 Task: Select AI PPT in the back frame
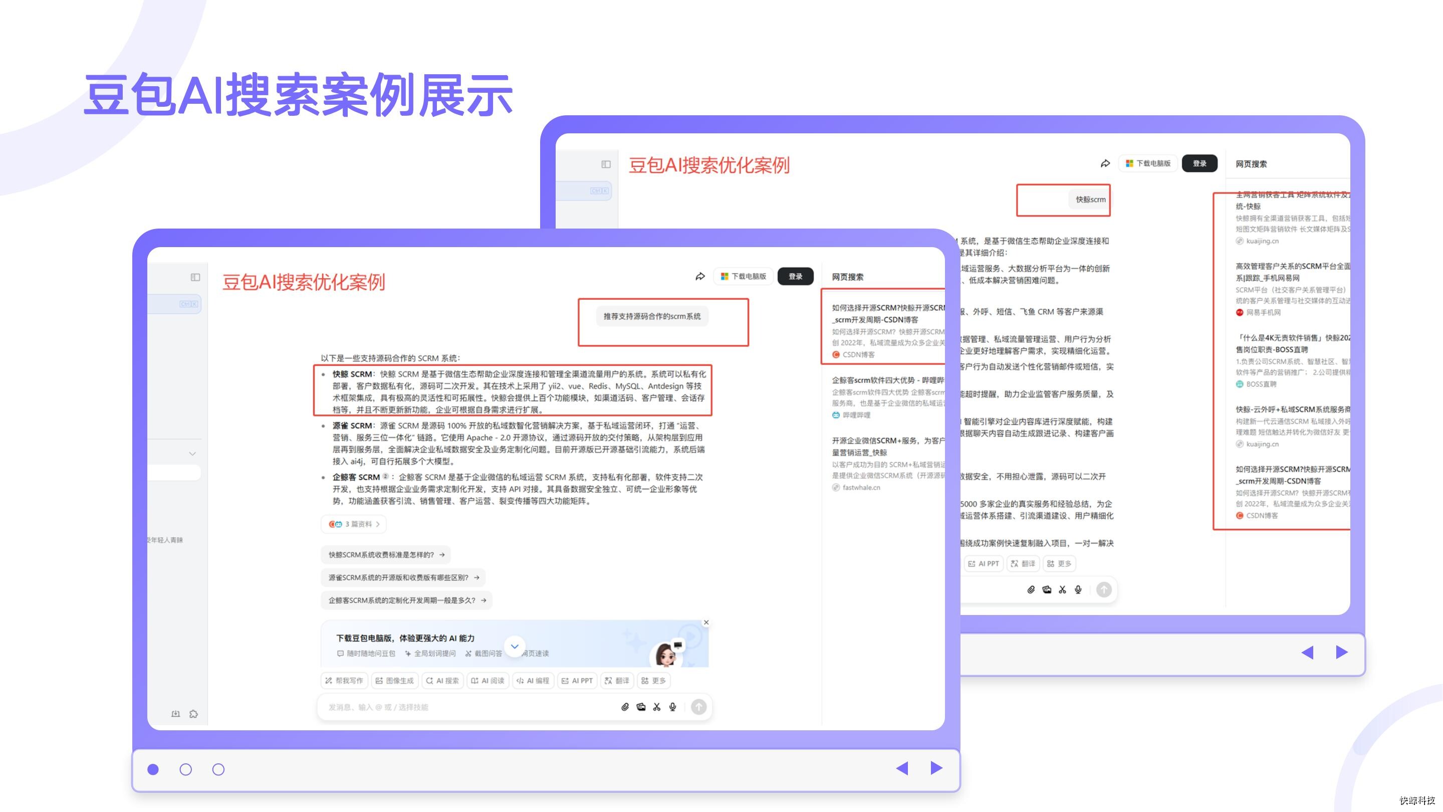tap(984, 563)
